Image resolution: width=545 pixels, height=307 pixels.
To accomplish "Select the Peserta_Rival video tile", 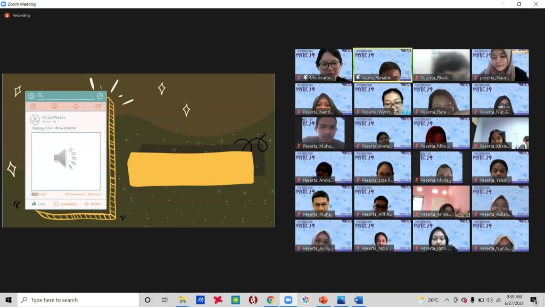I will point(441,65).
